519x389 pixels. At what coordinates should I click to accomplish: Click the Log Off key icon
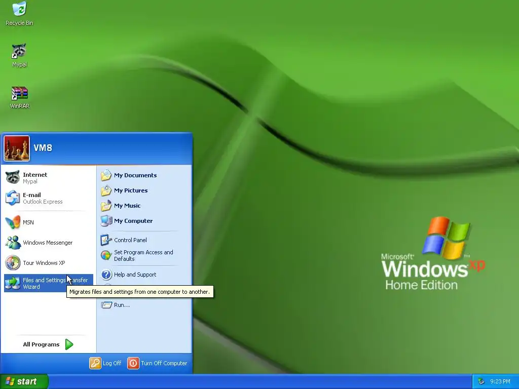(x=95, y=363)
